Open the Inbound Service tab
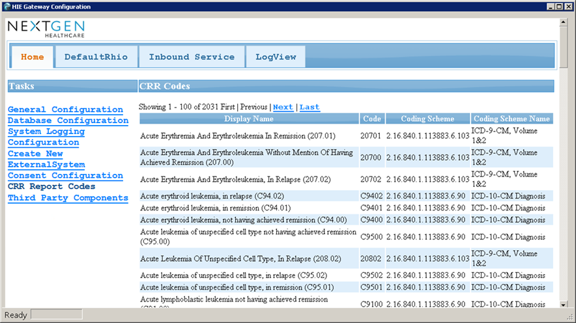 (x=192, y=57)
